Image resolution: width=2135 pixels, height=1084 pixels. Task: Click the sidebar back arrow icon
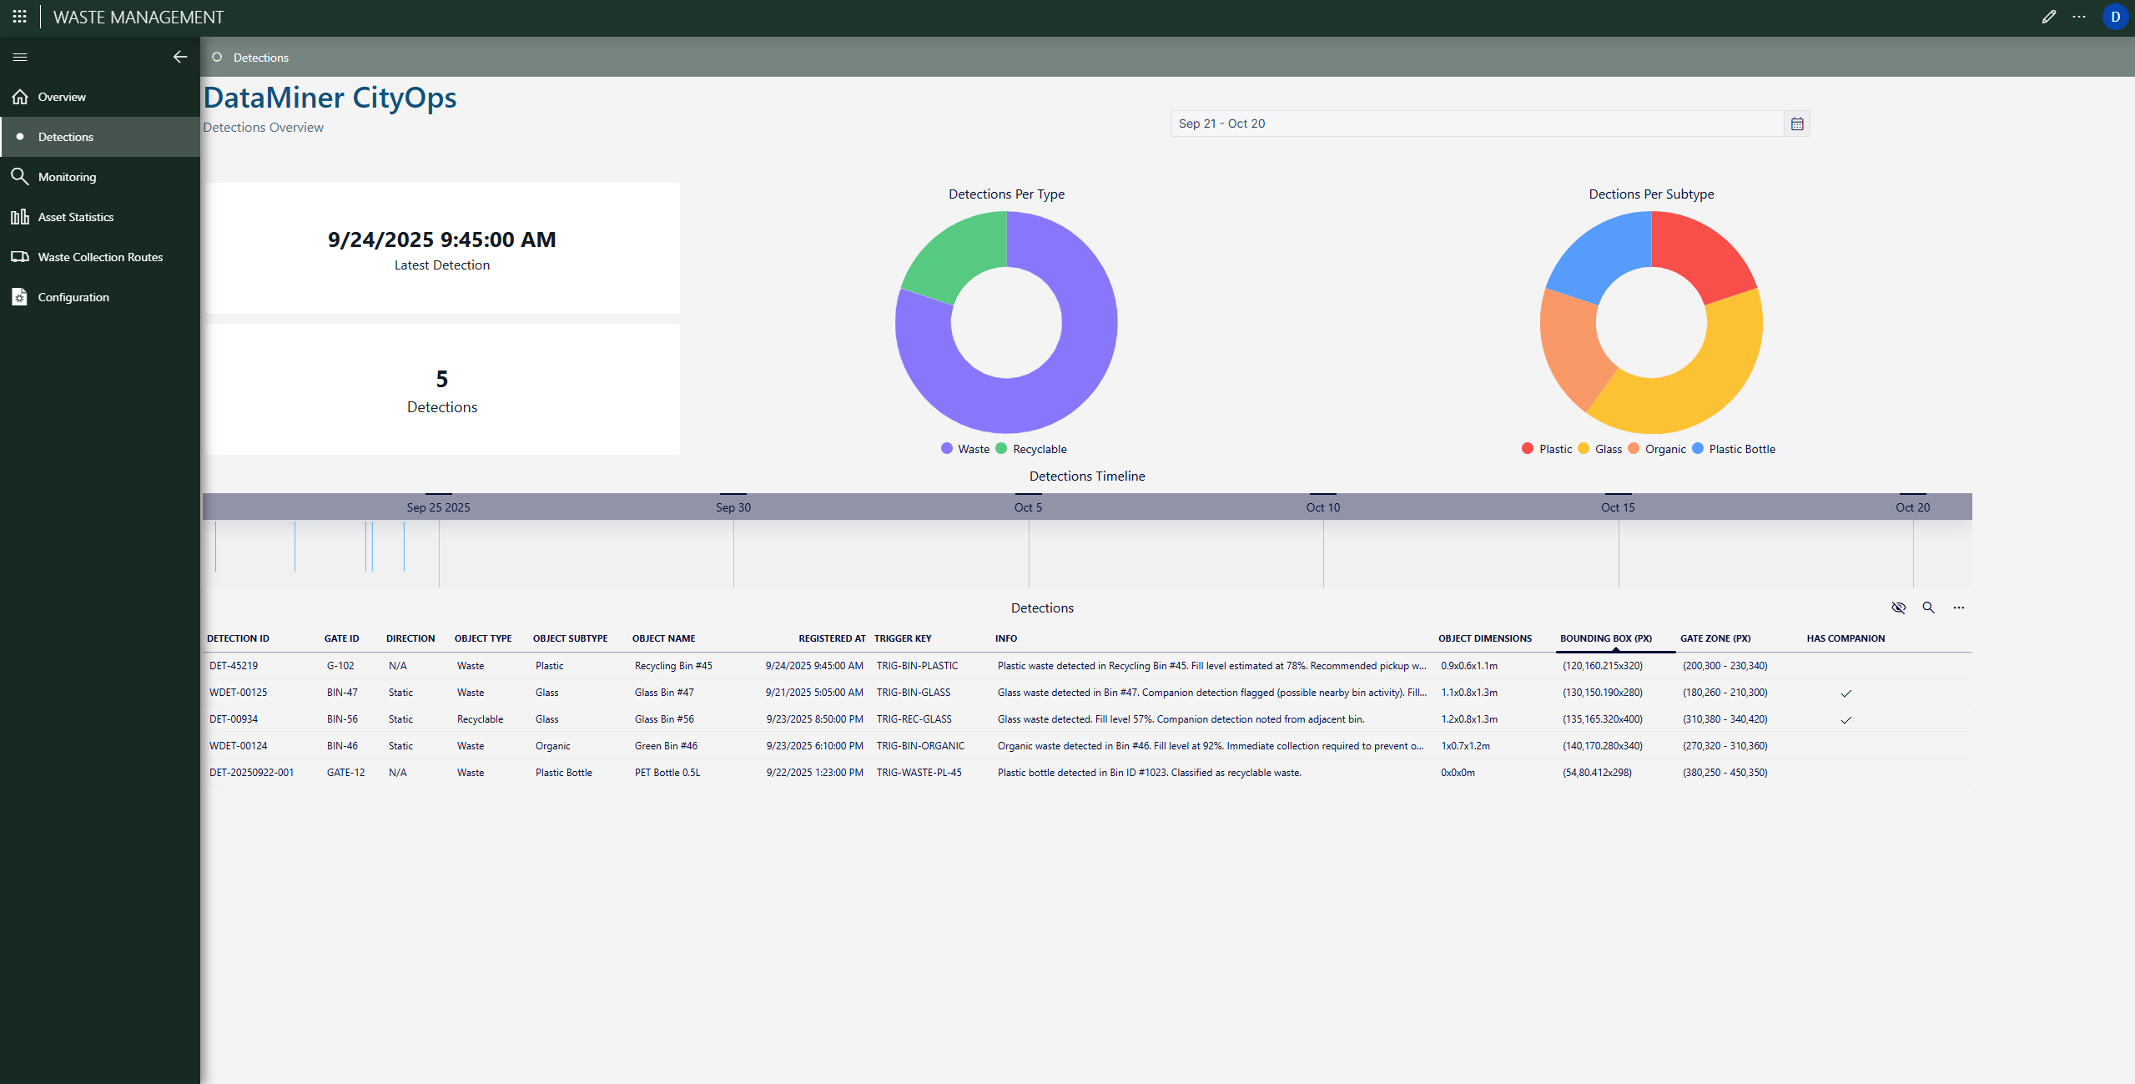[179, 57]
